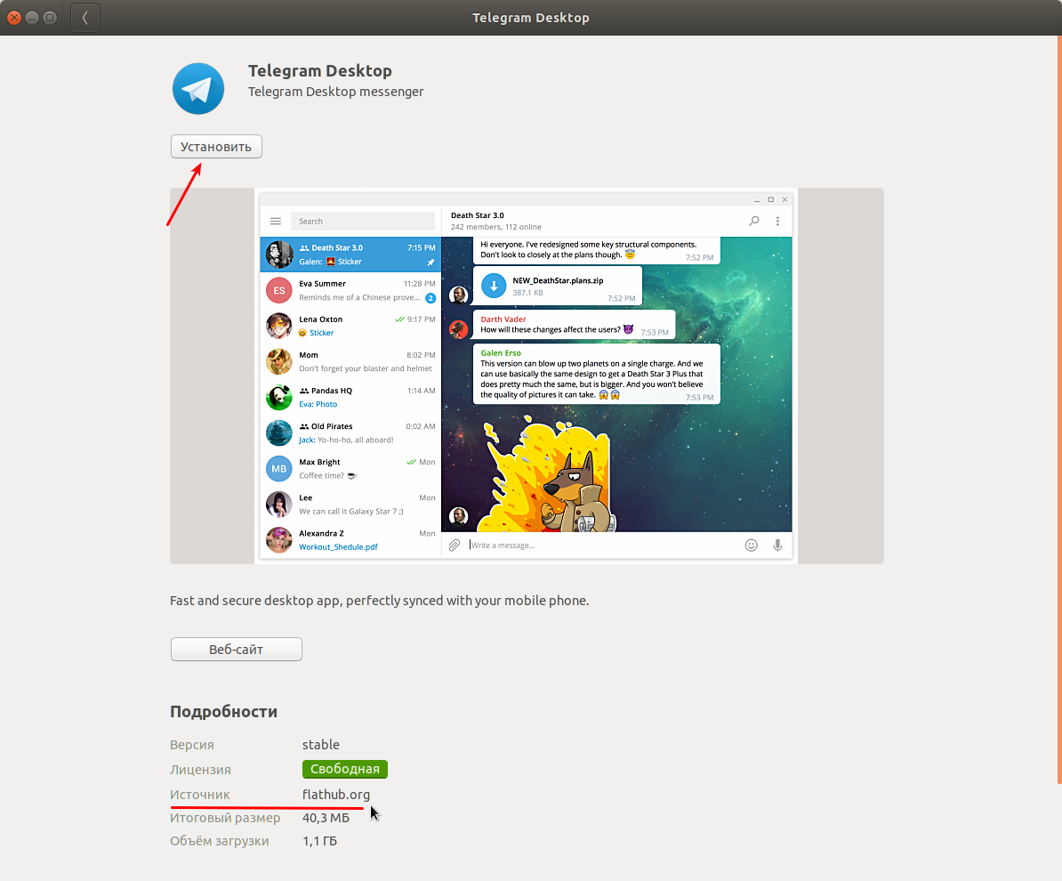The width and height of the screenshot is (1062, 881).
Task: Click the emoji smiley icon in message bar
Action: tap(751, 545)
